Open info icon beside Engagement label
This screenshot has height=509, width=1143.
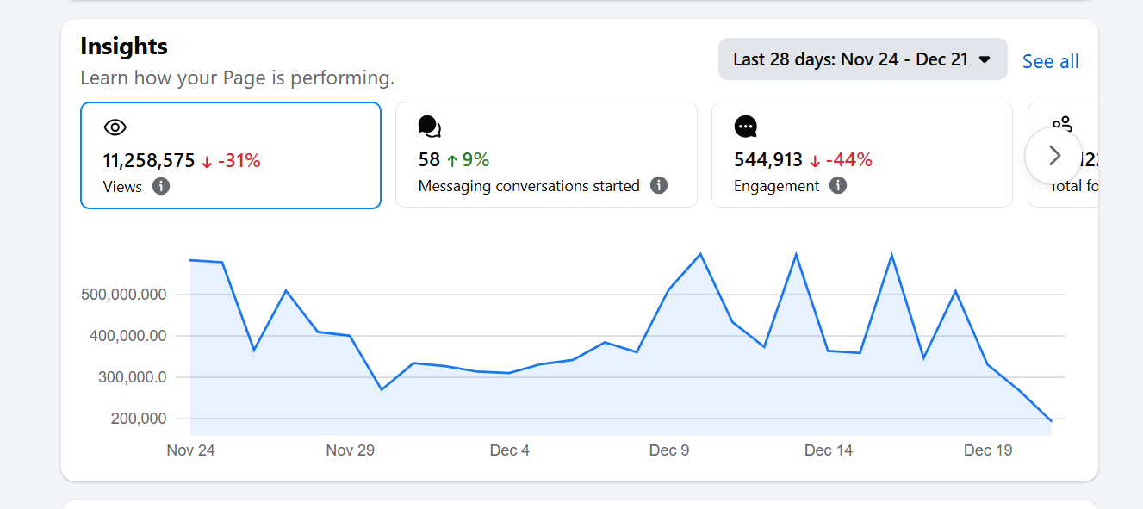(x=838, y=186)
